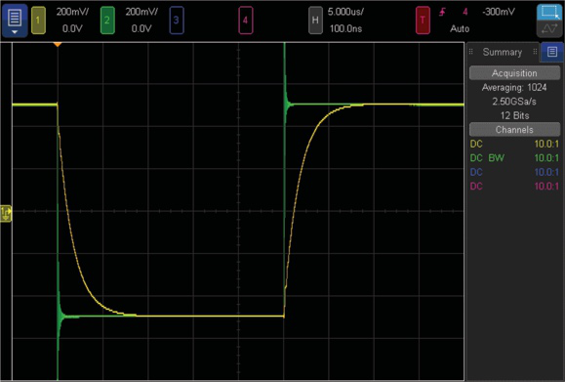Viewport: 565px width, 382px height.
Task: Open the 5.000us/ timebase readout
Action: pos(345,12)
